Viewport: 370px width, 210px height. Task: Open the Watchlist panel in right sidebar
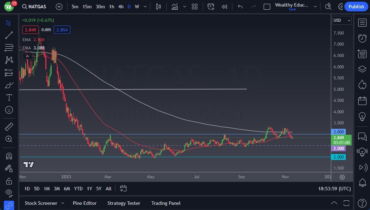[x=362, y=23]
